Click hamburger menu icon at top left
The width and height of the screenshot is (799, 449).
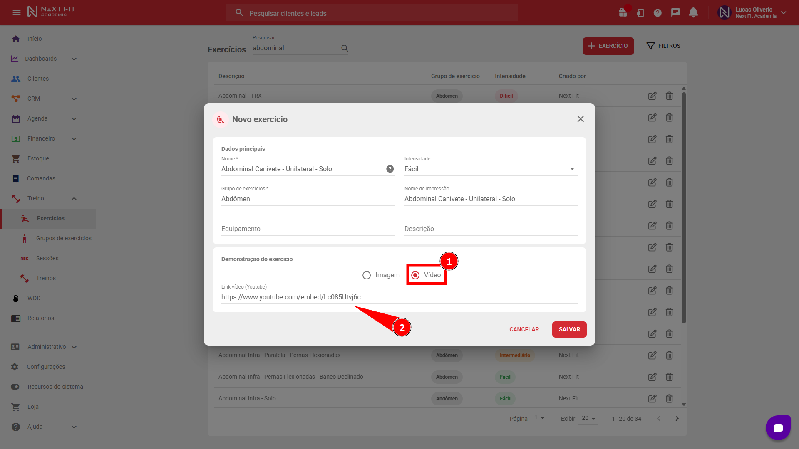[17, 12]
